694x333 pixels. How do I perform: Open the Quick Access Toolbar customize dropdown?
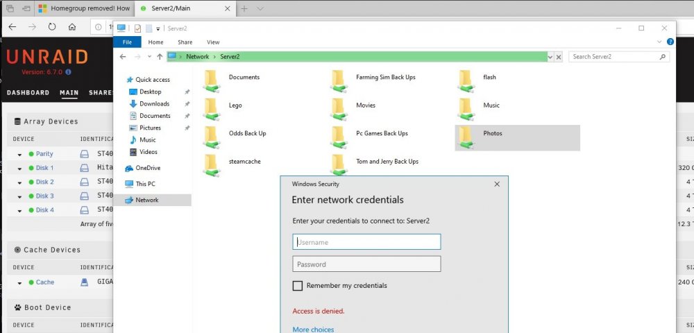158,28
